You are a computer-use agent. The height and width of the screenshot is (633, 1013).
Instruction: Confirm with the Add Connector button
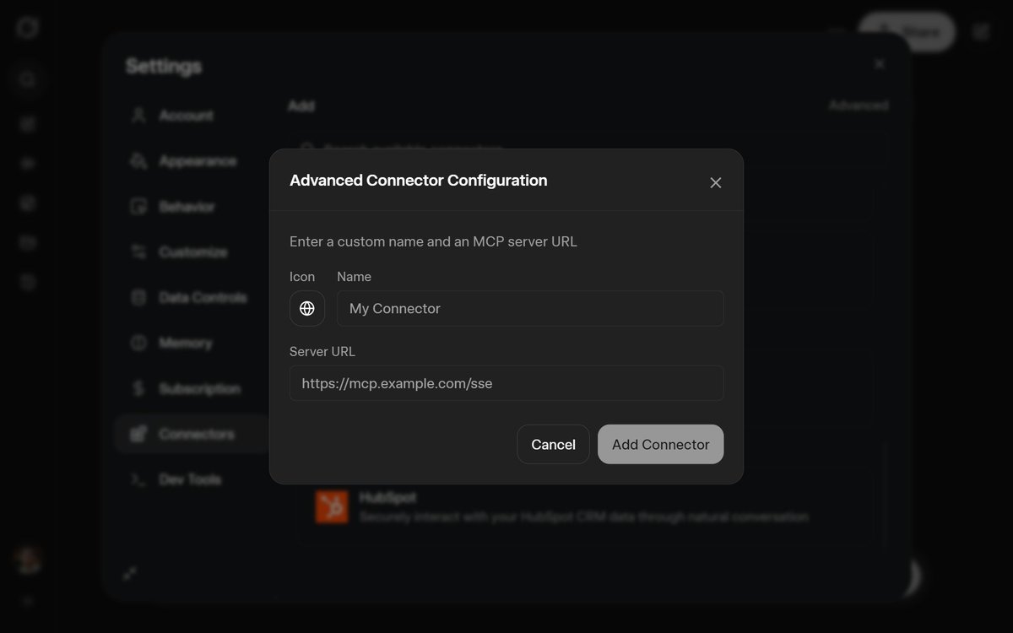click(x=660, y=444)
